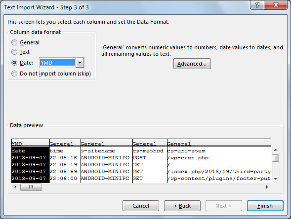Screen dimensions: 291x219
Task: Open Advanced text import settings
Action: tap(192, 64)
